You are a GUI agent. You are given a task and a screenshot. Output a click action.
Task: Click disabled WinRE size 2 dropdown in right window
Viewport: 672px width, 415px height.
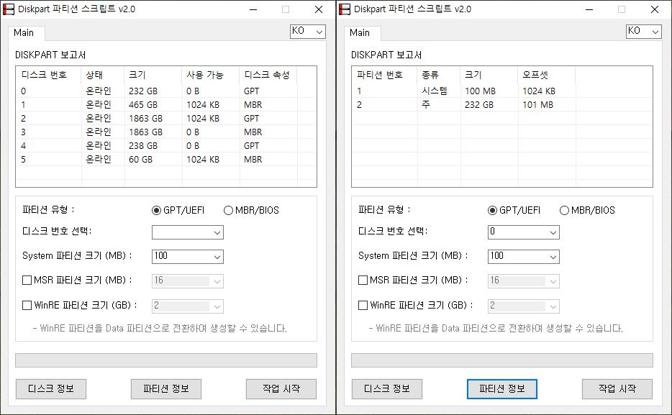pyautogui.click(x=524, y=306)
